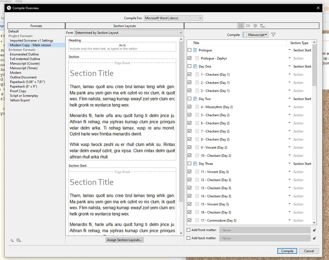Image resolution: width=329 pixels, height=260 pixels.
Task: Click the Day One folder icon
Action: 195,66
